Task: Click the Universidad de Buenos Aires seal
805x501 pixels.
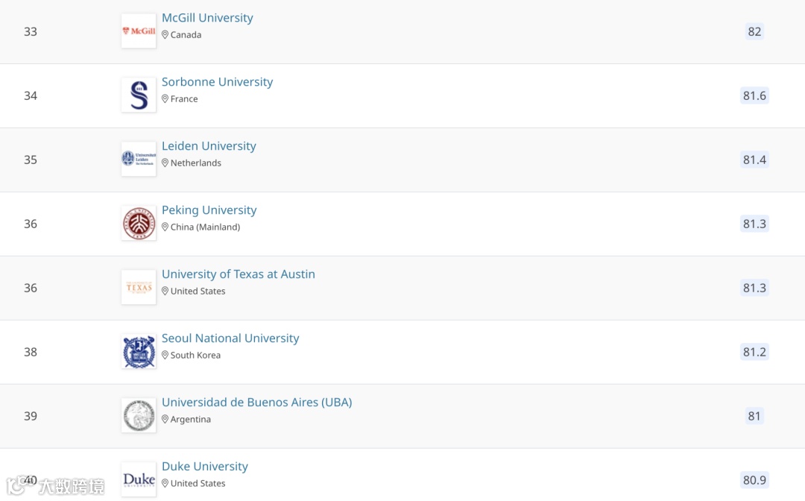Action: click(x=139, y=416)
